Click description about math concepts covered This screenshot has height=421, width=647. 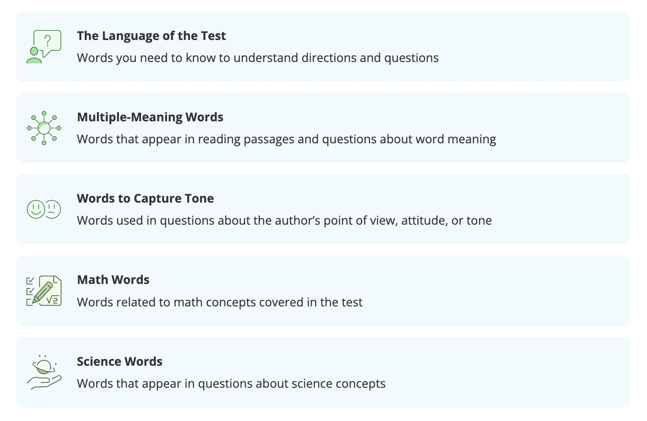pyautogui.click(x=220, y=302)
